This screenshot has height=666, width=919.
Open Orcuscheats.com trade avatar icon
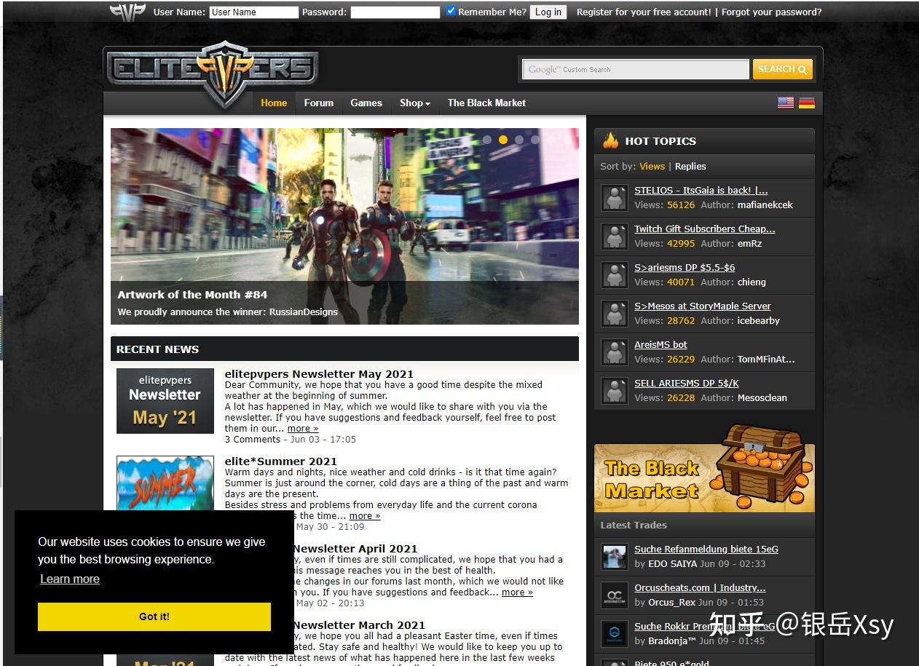(x=614, y=595)
